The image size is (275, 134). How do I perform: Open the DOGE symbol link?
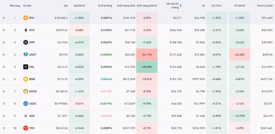point(33,91)
